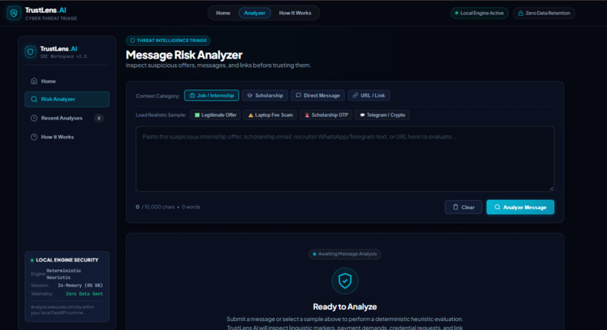Image resolution: width=607 pixels, height=330 pixels.
Task: Click the In-Memory session value
Action: [x=80, y=286]
